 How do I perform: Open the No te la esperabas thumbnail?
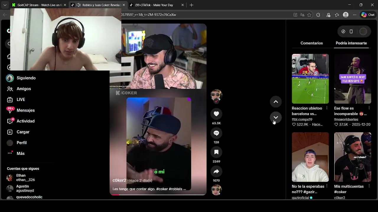310,157
